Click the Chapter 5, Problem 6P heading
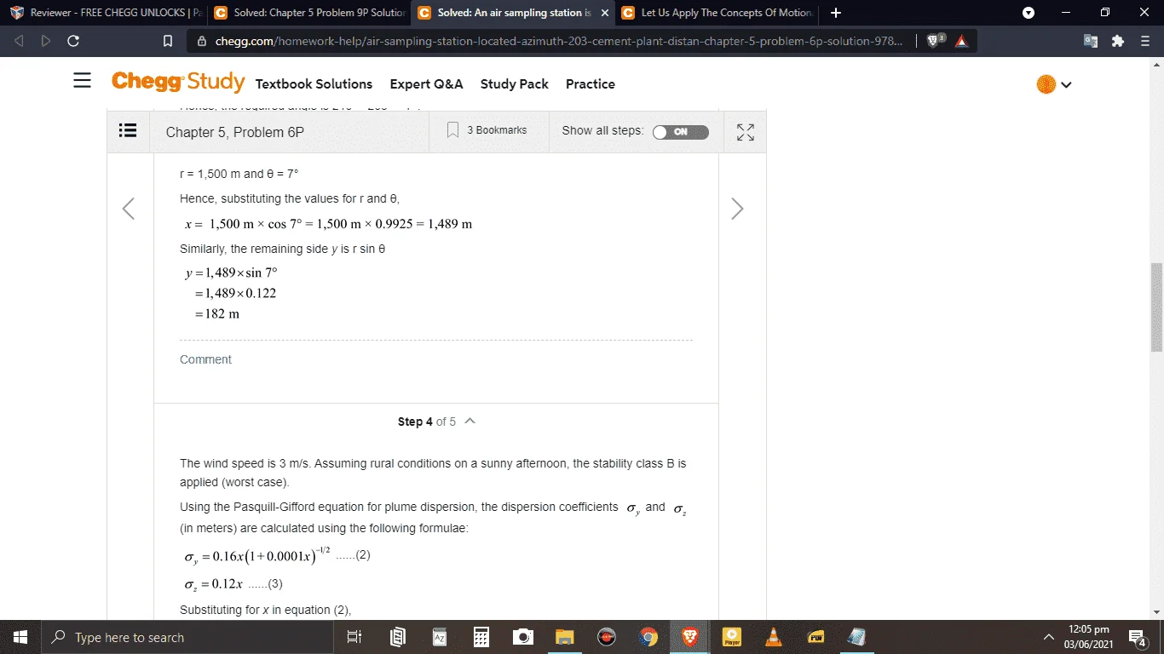The width and height of the screenshot is (1164, 654). (235, 132)
